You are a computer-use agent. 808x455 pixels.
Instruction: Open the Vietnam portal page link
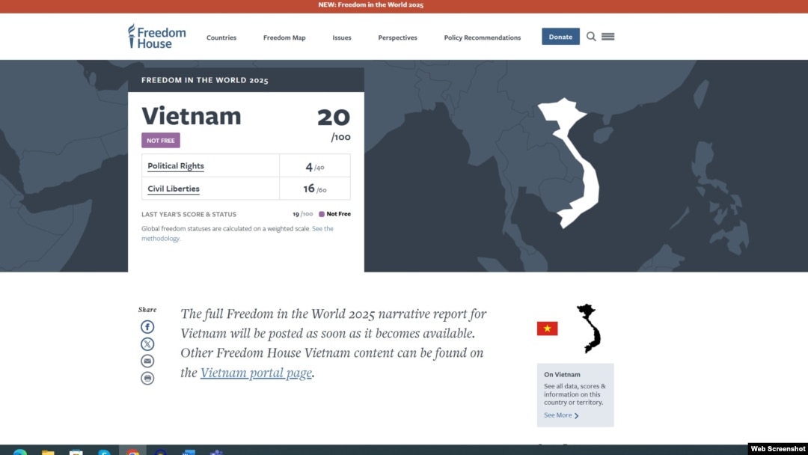click(256, 373)
